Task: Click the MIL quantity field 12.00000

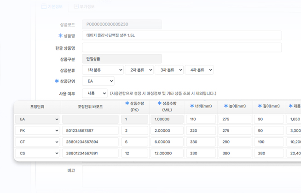Action: pos(167,153)
